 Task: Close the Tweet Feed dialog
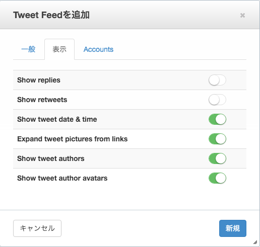[x=242, y=16]
